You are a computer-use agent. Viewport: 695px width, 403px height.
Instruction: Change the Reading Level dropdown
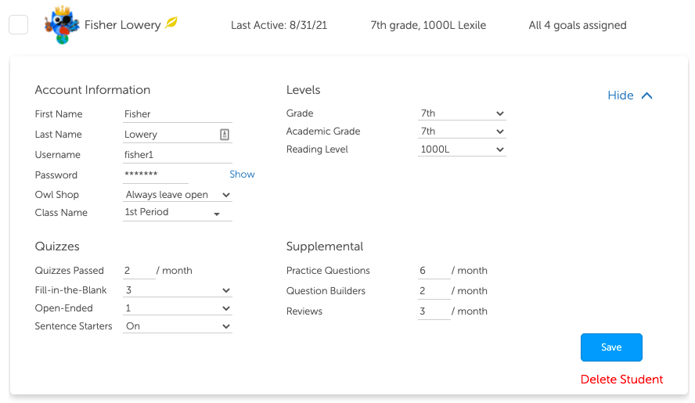click(x=462, y=149)
